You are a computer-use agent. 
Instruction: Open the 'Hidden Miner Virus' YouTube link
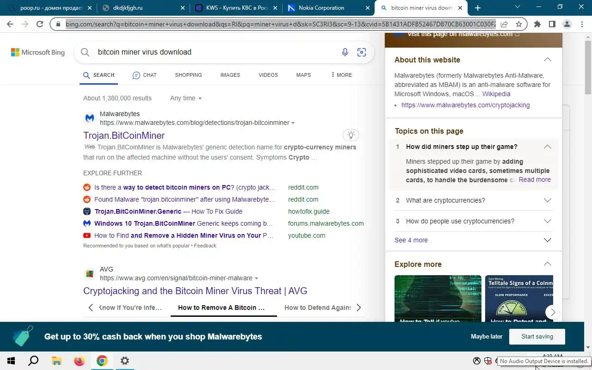(x=184, y=235)
